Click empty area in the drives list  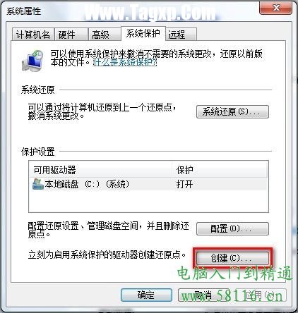coord(148,201)
